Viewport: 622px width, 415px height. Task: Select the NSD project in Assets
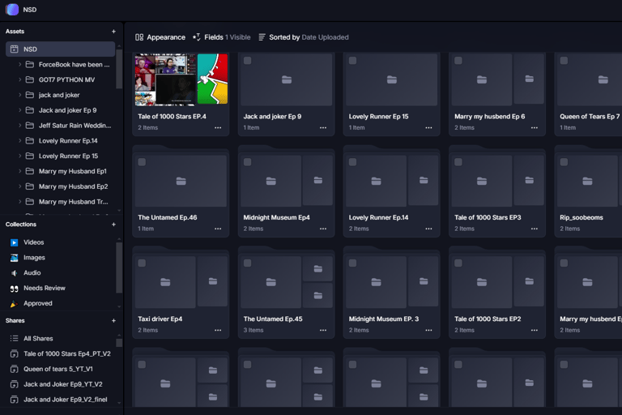[60, 49]
